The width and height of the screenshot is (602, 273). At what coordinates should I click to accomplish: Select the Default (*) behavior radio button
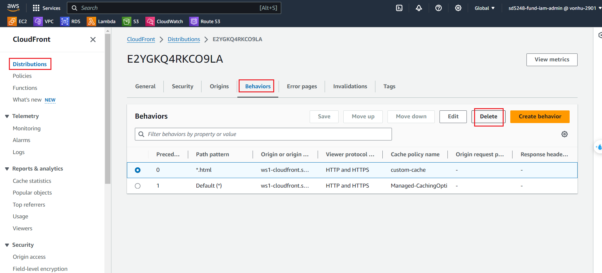point(138,186)
